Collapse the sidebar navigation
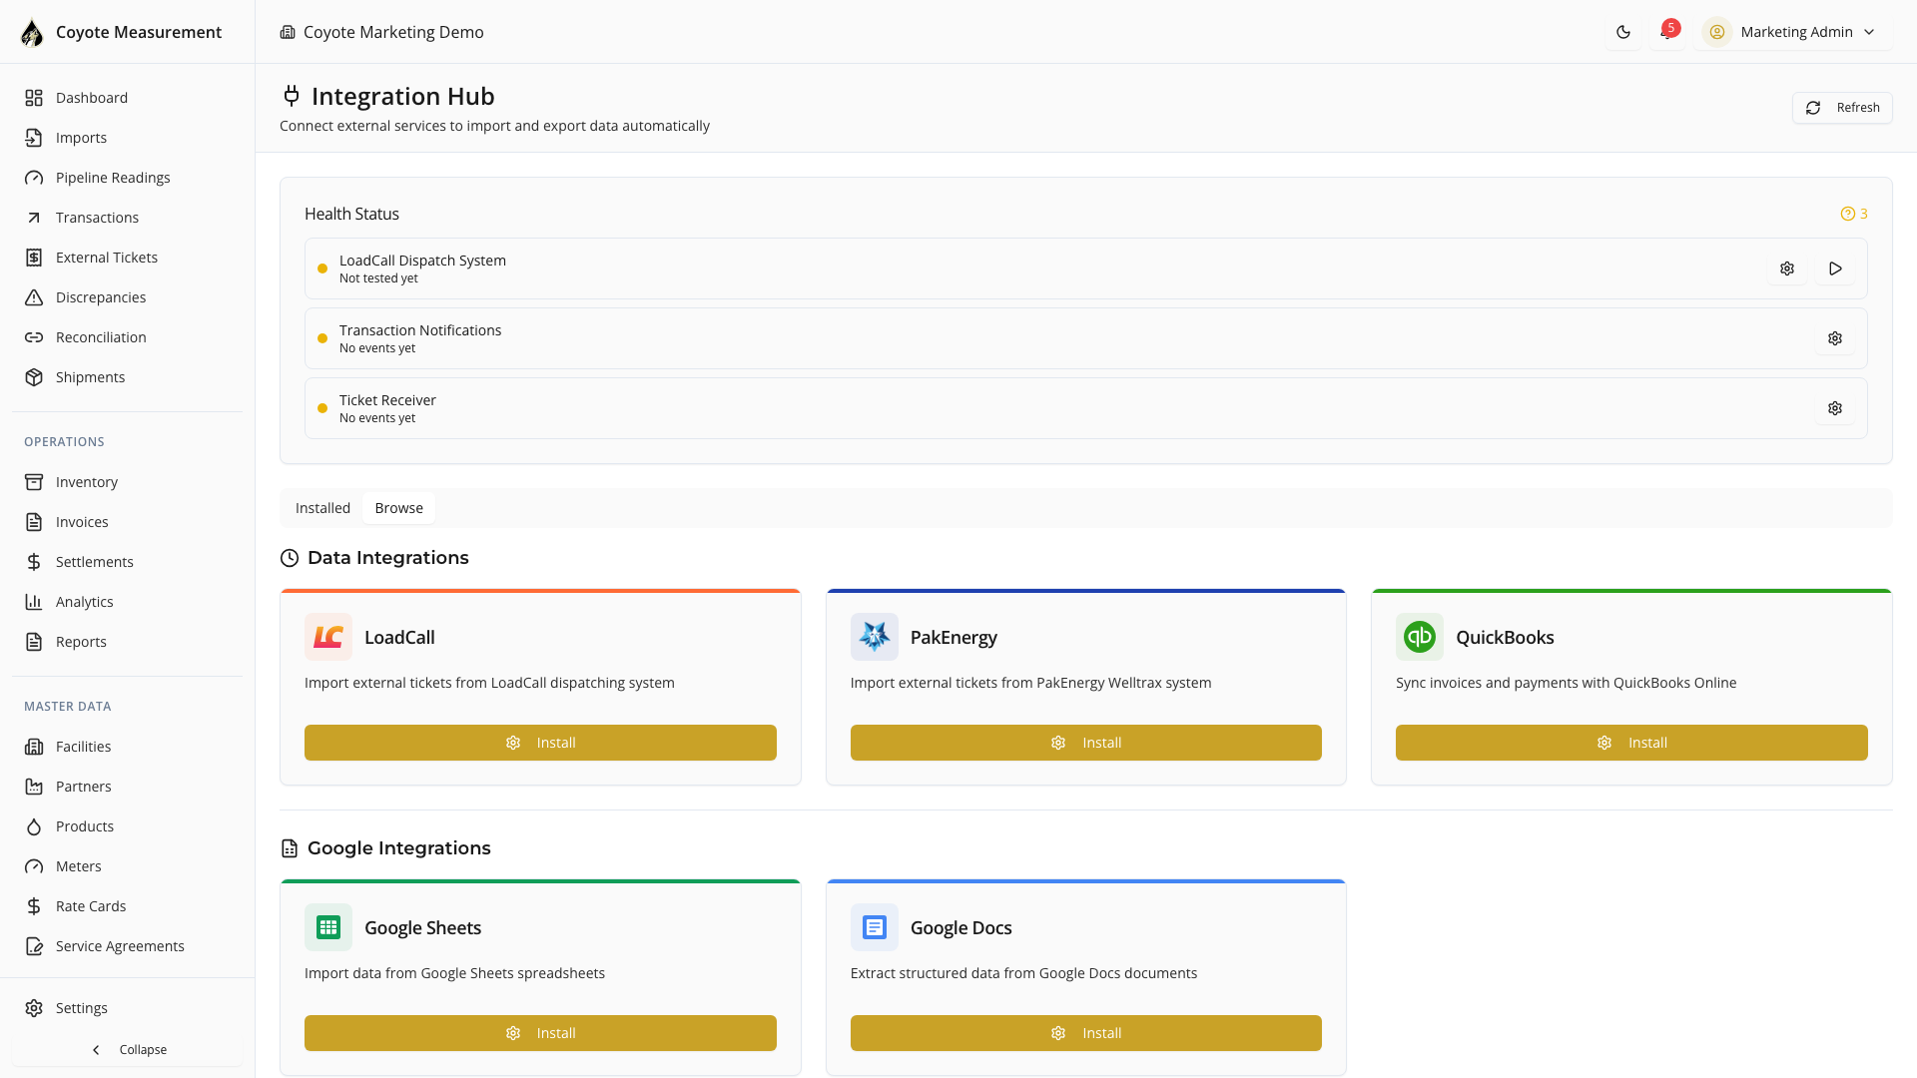 pos(128,1049)
